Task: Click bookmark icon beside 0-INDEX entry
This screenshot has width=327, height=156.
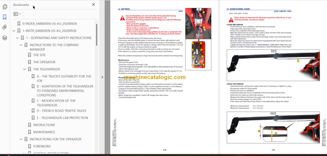Action: tap(19, 23)
